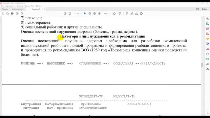Select the highlight pen tool
This screenshot has height=118, width=210.
click(132, 13)
